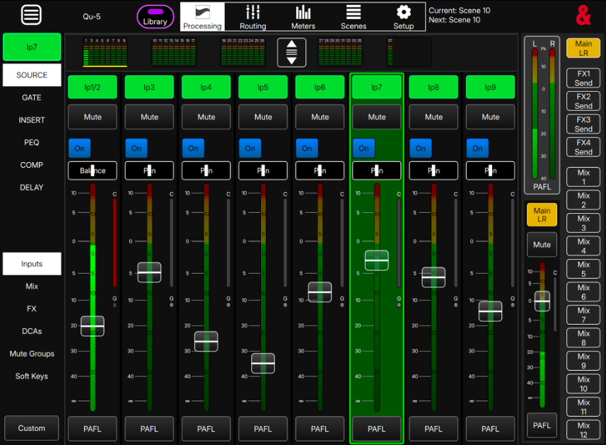Viewport: 606px width, 445px height.
Task: Open the COMP processing tab
Action: point(31,165)
